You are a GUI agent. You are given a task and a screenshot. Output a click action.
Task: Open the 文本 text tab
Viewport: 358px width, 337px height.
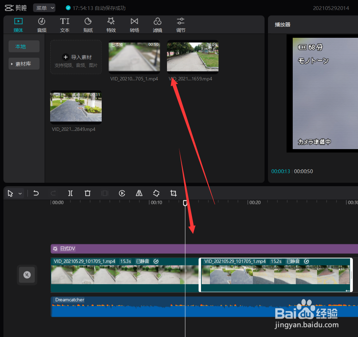click(x=65, y=25)
